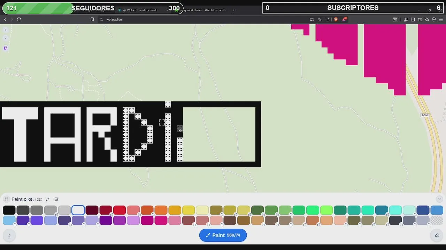Select the dark navy blue swatch in top row

tap(423, 210)
